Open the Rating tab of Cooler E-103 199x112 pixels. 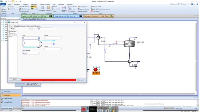tap(16, 26)
